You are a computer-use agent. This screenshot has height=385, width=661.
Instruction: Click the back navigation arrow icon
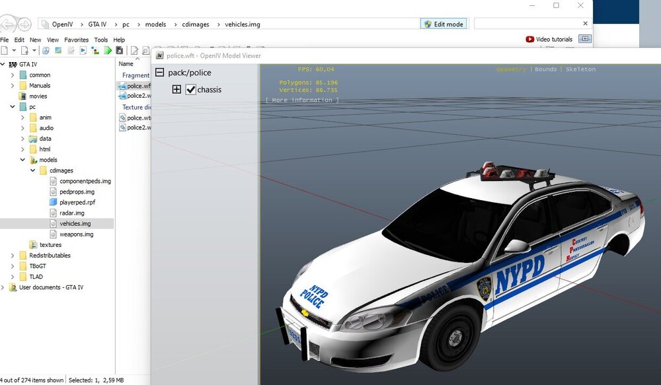pos(7,24)
